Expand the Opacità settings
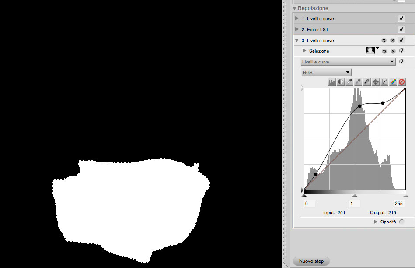The height and width of the screenshot is (268, 415). (376, 222)
